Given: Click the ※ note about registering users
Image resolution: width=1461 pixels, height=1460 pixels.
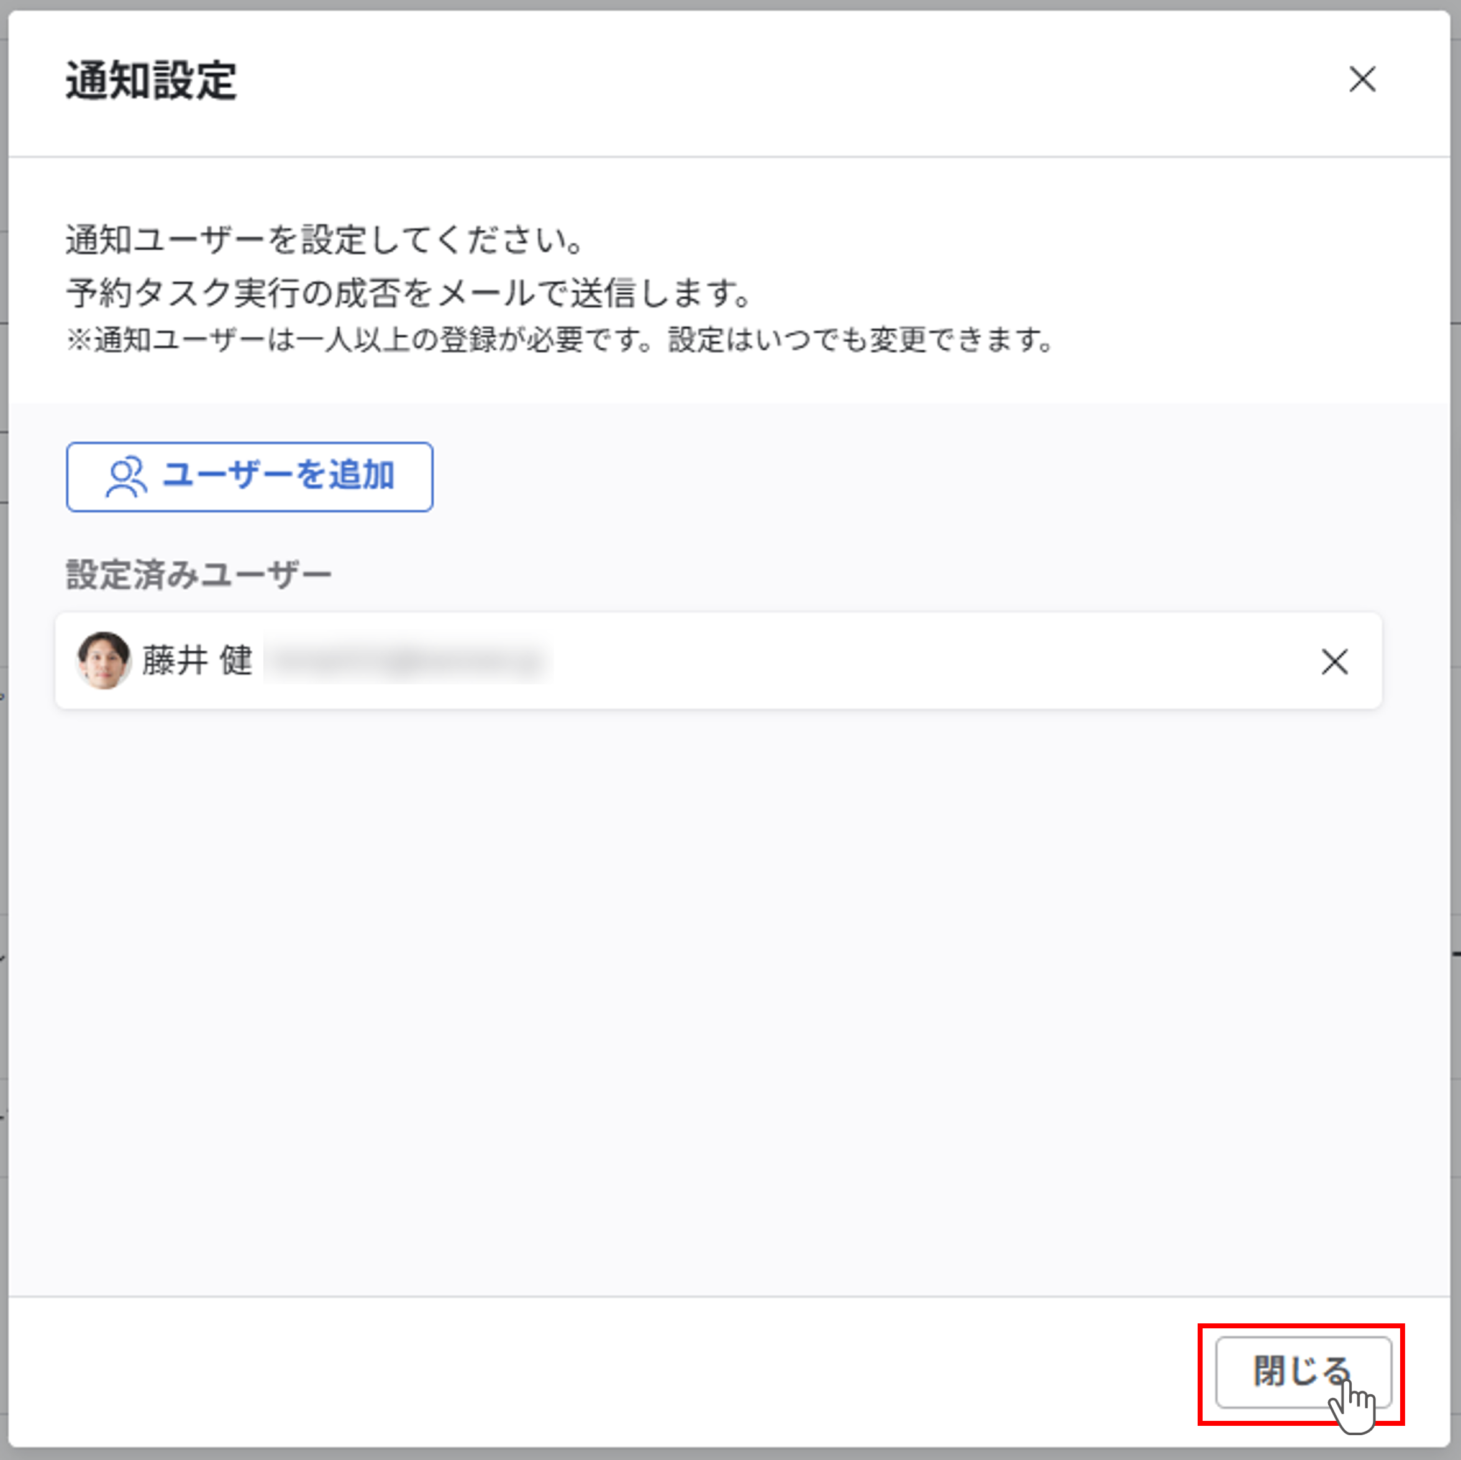Looking at the screenshot, I should pos(560,340).
